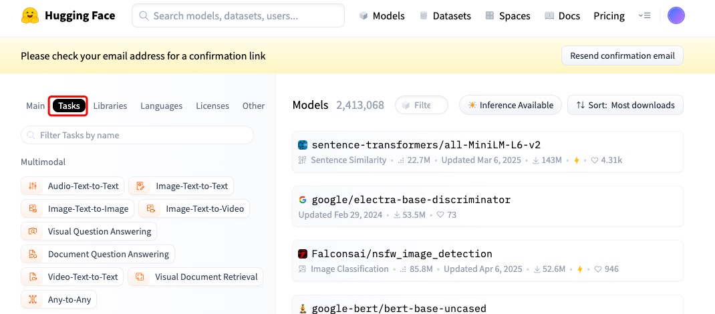The image size is (715, 314).
Task: Click the Falconsai organization avatar
Action: (x=303, y=254)
